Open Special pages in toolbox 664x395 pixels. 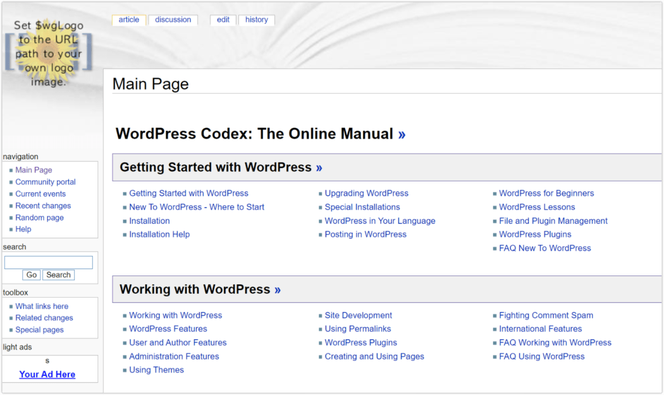tap(39, 329)
